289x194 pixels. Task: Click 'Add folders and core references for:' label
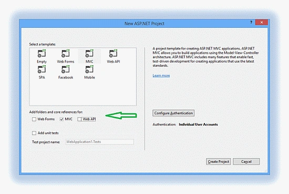56,112
